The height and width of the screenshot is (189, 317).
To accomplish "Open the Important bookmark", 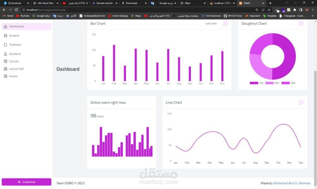I will coord(253,16).
